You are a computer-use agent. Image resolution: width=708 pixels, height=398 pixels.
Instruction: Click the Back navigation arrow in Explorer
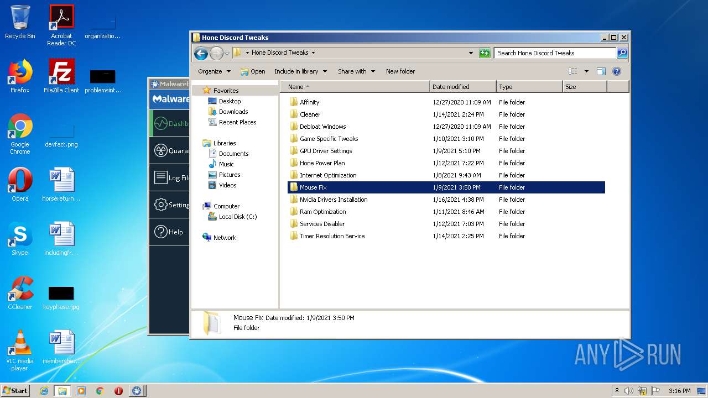click(x=201, y=53)
